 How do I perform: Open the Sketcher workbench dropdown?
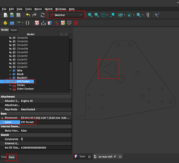tap(66, 15)
